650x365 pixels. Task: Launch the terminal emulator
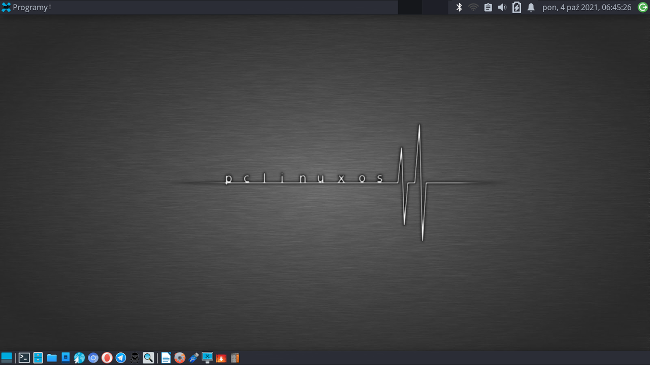tap(24, 358)
